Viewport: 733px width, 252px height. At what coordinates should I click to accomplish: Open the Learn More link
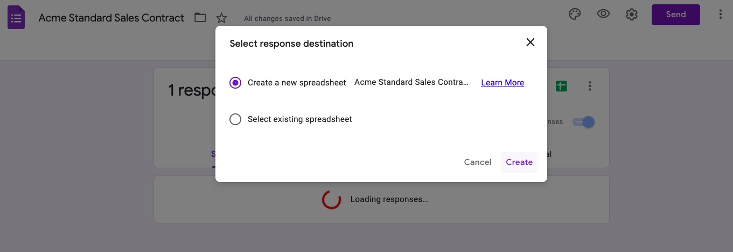click(x=502, y=83)
